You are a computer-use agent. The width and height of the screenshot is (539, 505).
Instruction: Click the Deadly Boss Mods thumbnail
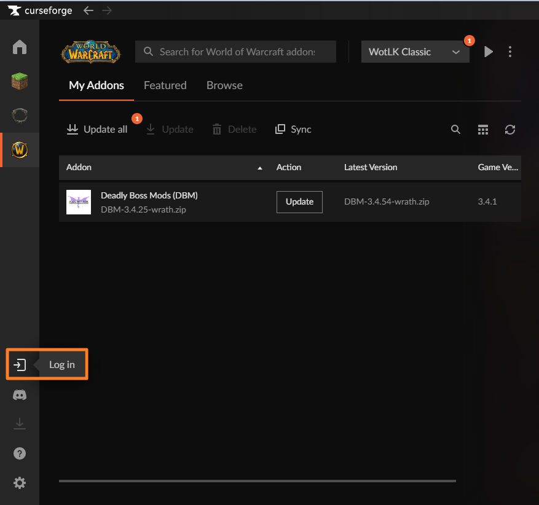(x=79, y=202)
